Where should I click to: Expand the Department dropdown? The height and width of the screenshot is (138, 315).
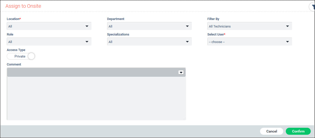(x=149, y=26)
